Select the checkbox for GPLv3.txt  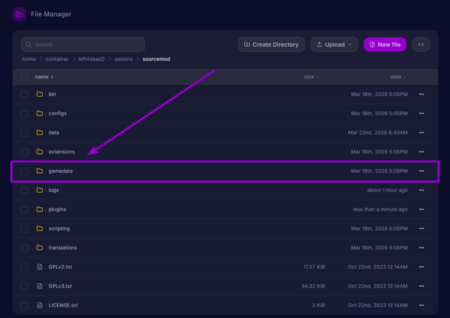point(25,286)
